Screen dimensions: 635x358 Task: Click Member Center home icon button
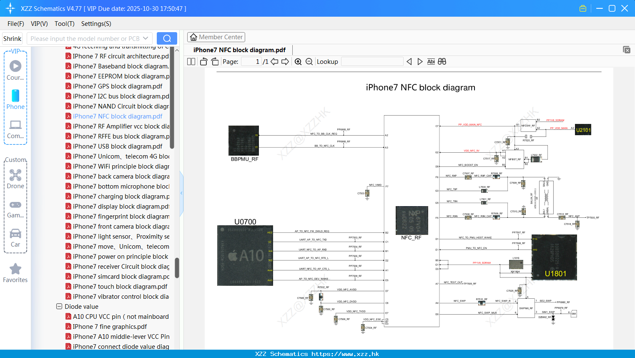pos(216,37)
